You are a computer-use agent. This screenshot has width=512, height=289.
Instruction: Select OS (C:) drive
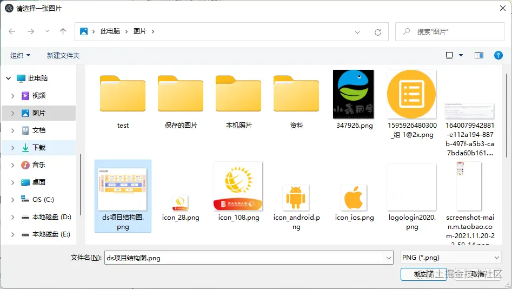[43, 200]
